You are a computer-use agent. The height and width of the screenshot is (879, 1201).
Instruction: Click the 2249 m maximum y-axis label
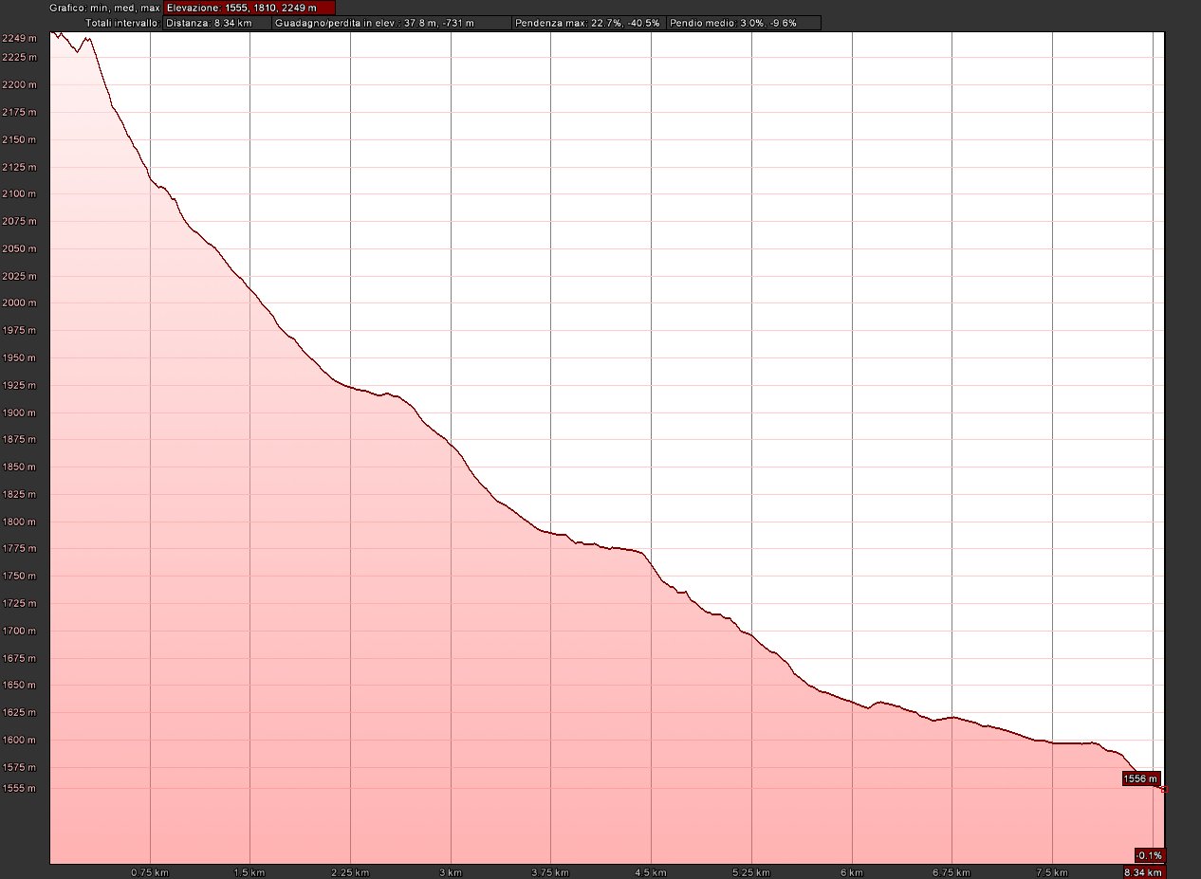click(19, 38)
